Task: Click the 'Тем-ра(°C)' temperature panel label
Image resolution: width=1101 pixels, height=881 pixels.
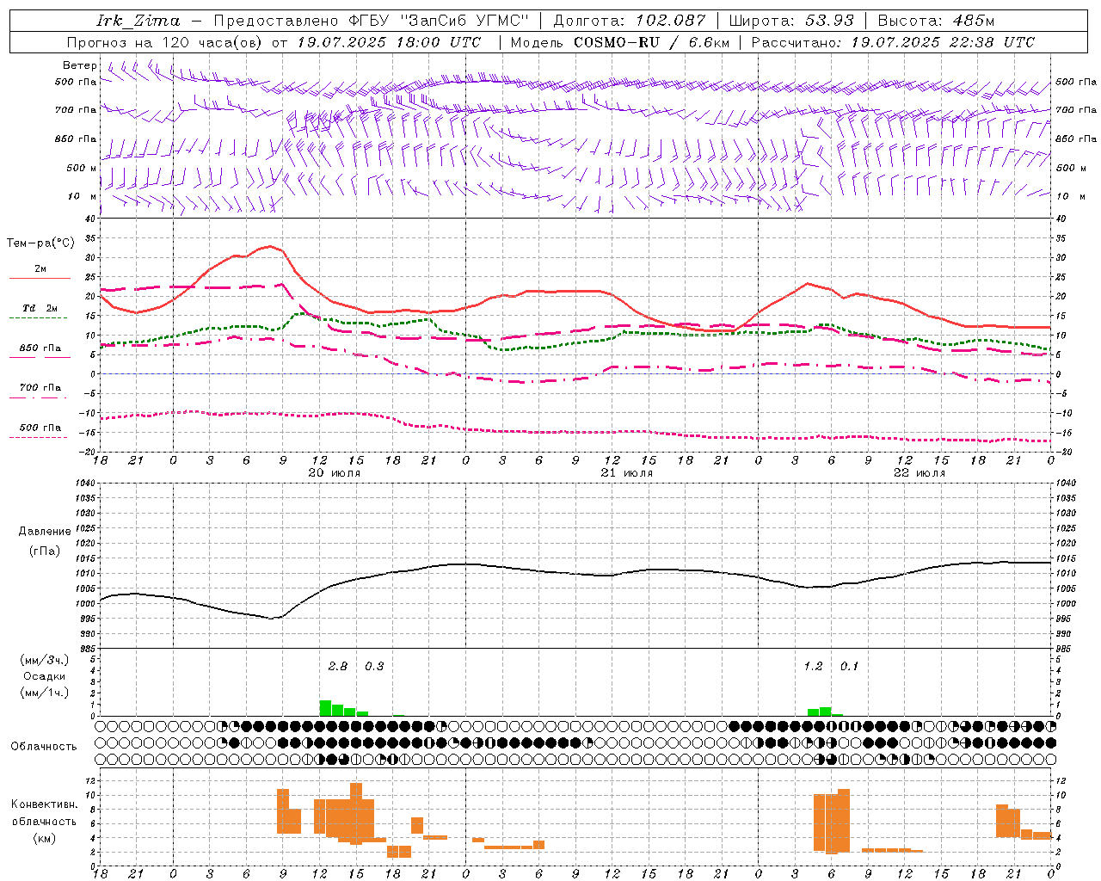Action: click(x=40, y=243)
